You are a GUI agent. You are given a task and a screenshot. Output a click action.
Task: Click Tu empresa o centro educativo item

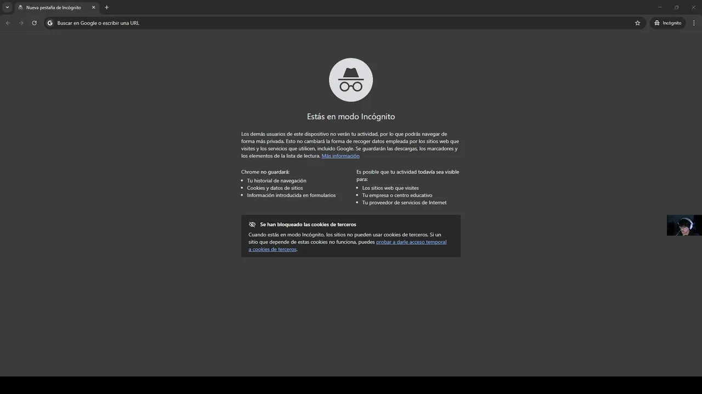(397, 195)
